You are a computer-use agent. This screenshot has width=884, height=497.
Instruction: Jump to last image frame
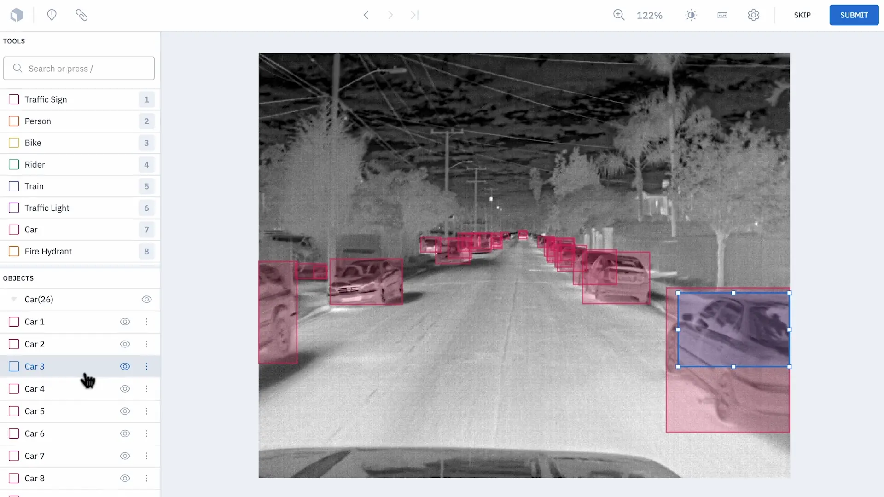[x=415, y=15]
